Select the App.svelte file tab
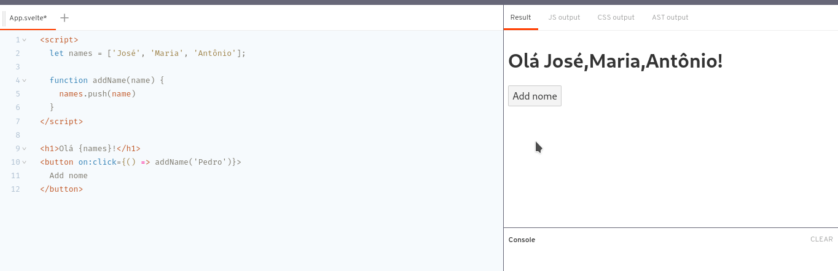The width and height of the screenshot is (838, 271). tap(28, 18)
